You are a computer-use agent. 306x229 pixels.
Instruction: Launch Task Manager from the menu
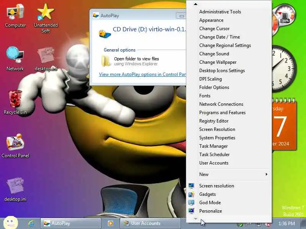[213, 146]
